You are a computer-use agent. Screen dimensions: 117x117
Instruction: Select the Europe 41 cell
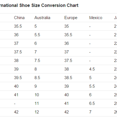(x=66, y=104)
